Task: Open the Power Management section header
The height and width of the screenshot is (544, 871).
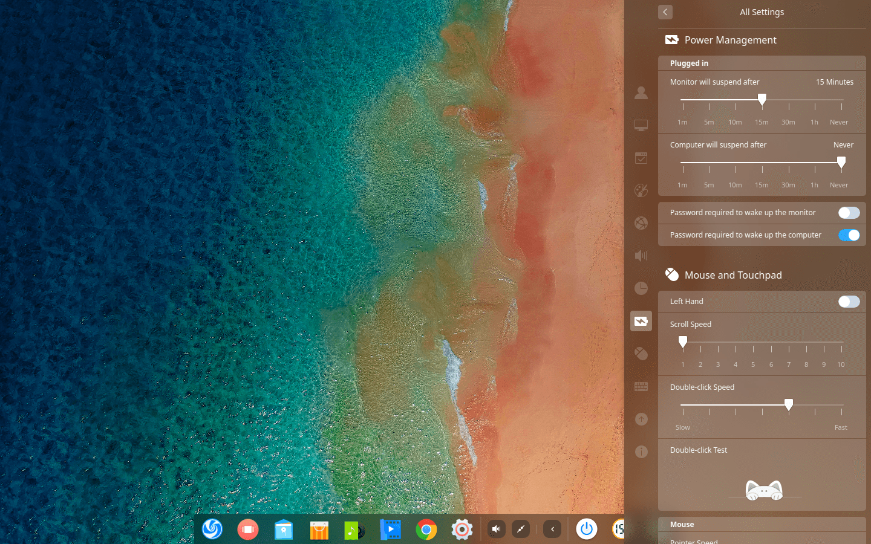Action: [x=730, y=40]
